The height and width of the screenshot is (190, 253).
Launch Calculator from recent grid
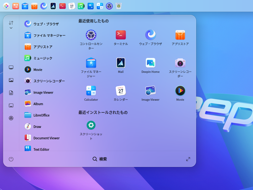pos(91,91)
